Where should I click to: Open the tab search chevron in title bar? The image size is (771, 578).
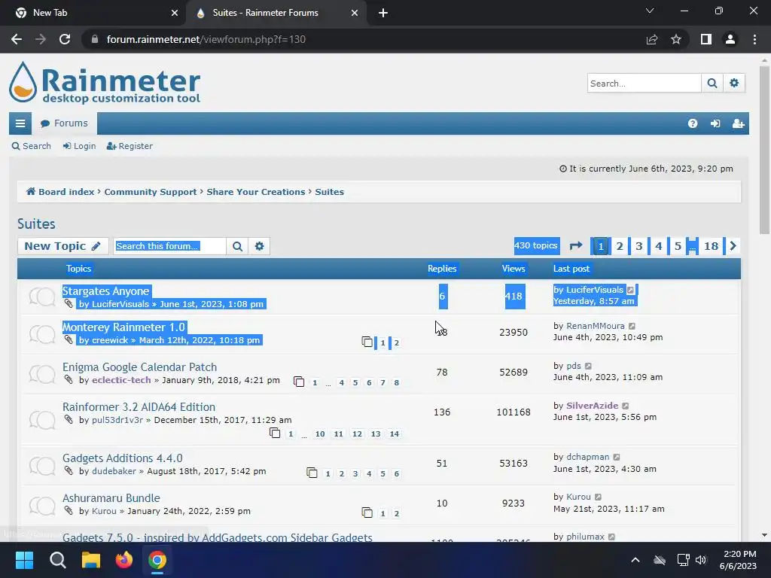pyautogui.click(x=650, y=11)
